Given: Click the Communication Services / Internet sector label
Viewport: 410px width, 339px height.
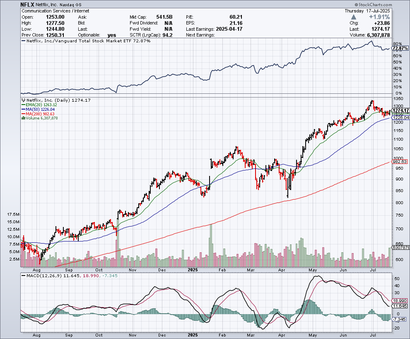Looking at the screenshot, I should click(55, 11).
